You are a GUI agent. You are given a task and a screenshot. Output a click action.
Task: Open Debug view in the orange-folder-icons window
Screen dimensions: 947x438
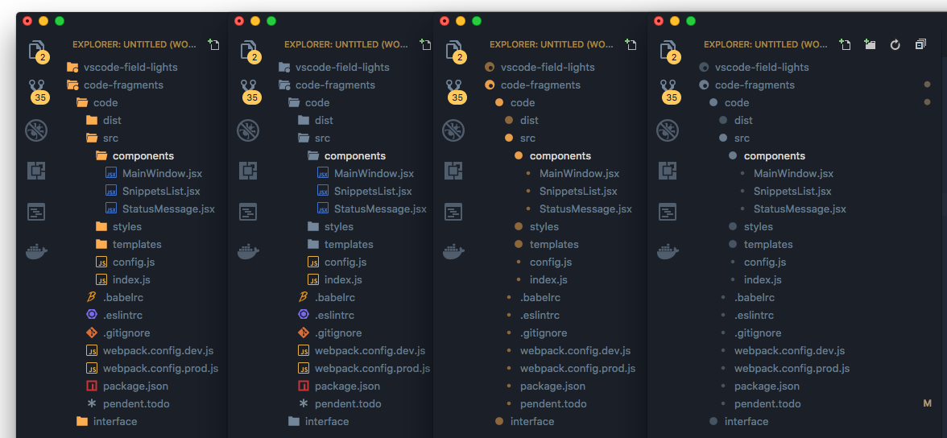coord(37,130)
